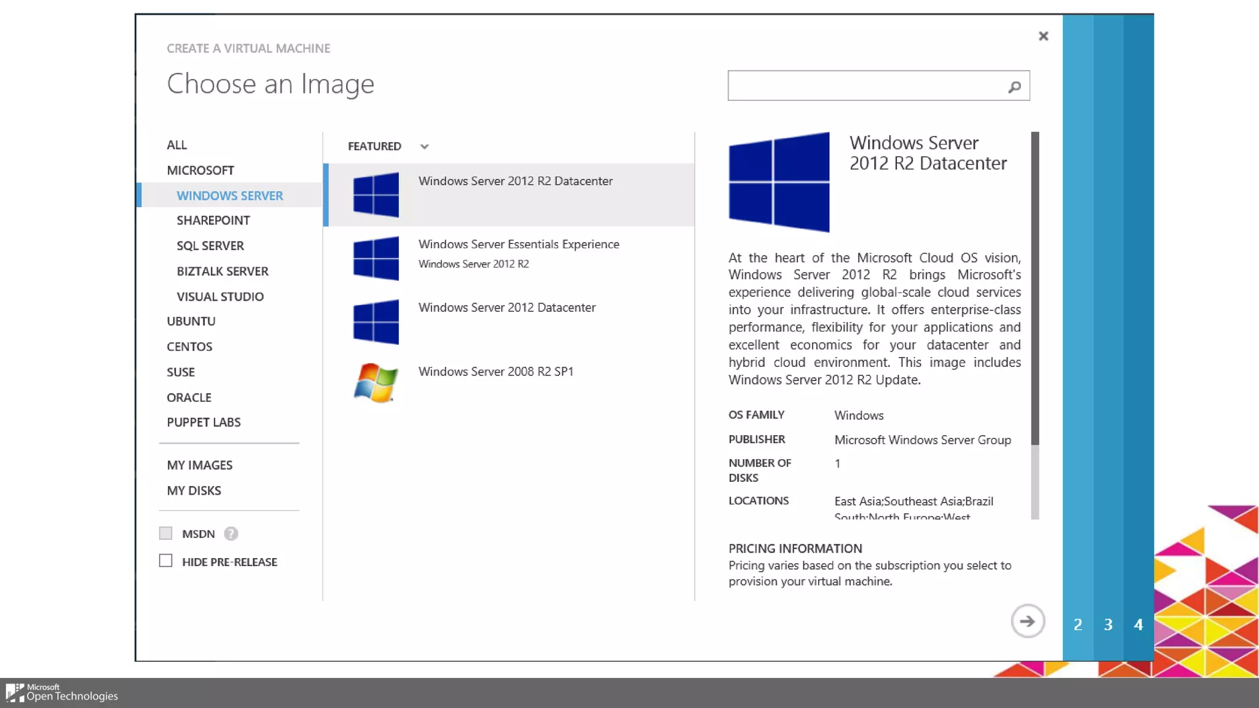1259x708 pixels.
Task: Select Windows Server 2012 Datacenter logo
Action: click(x=376, y=321)
